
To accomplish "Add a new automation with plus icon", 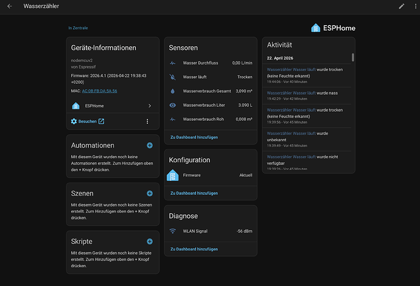I will 150,145.
